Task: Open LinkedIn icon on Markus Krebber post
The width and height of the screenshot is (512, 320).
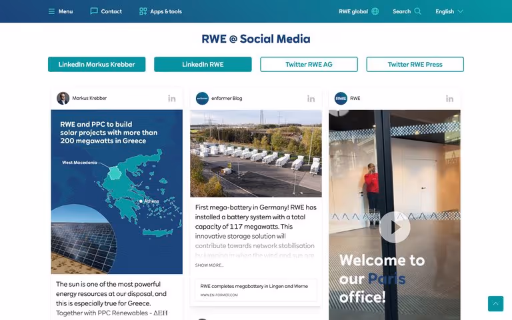Action: [172, 99]
